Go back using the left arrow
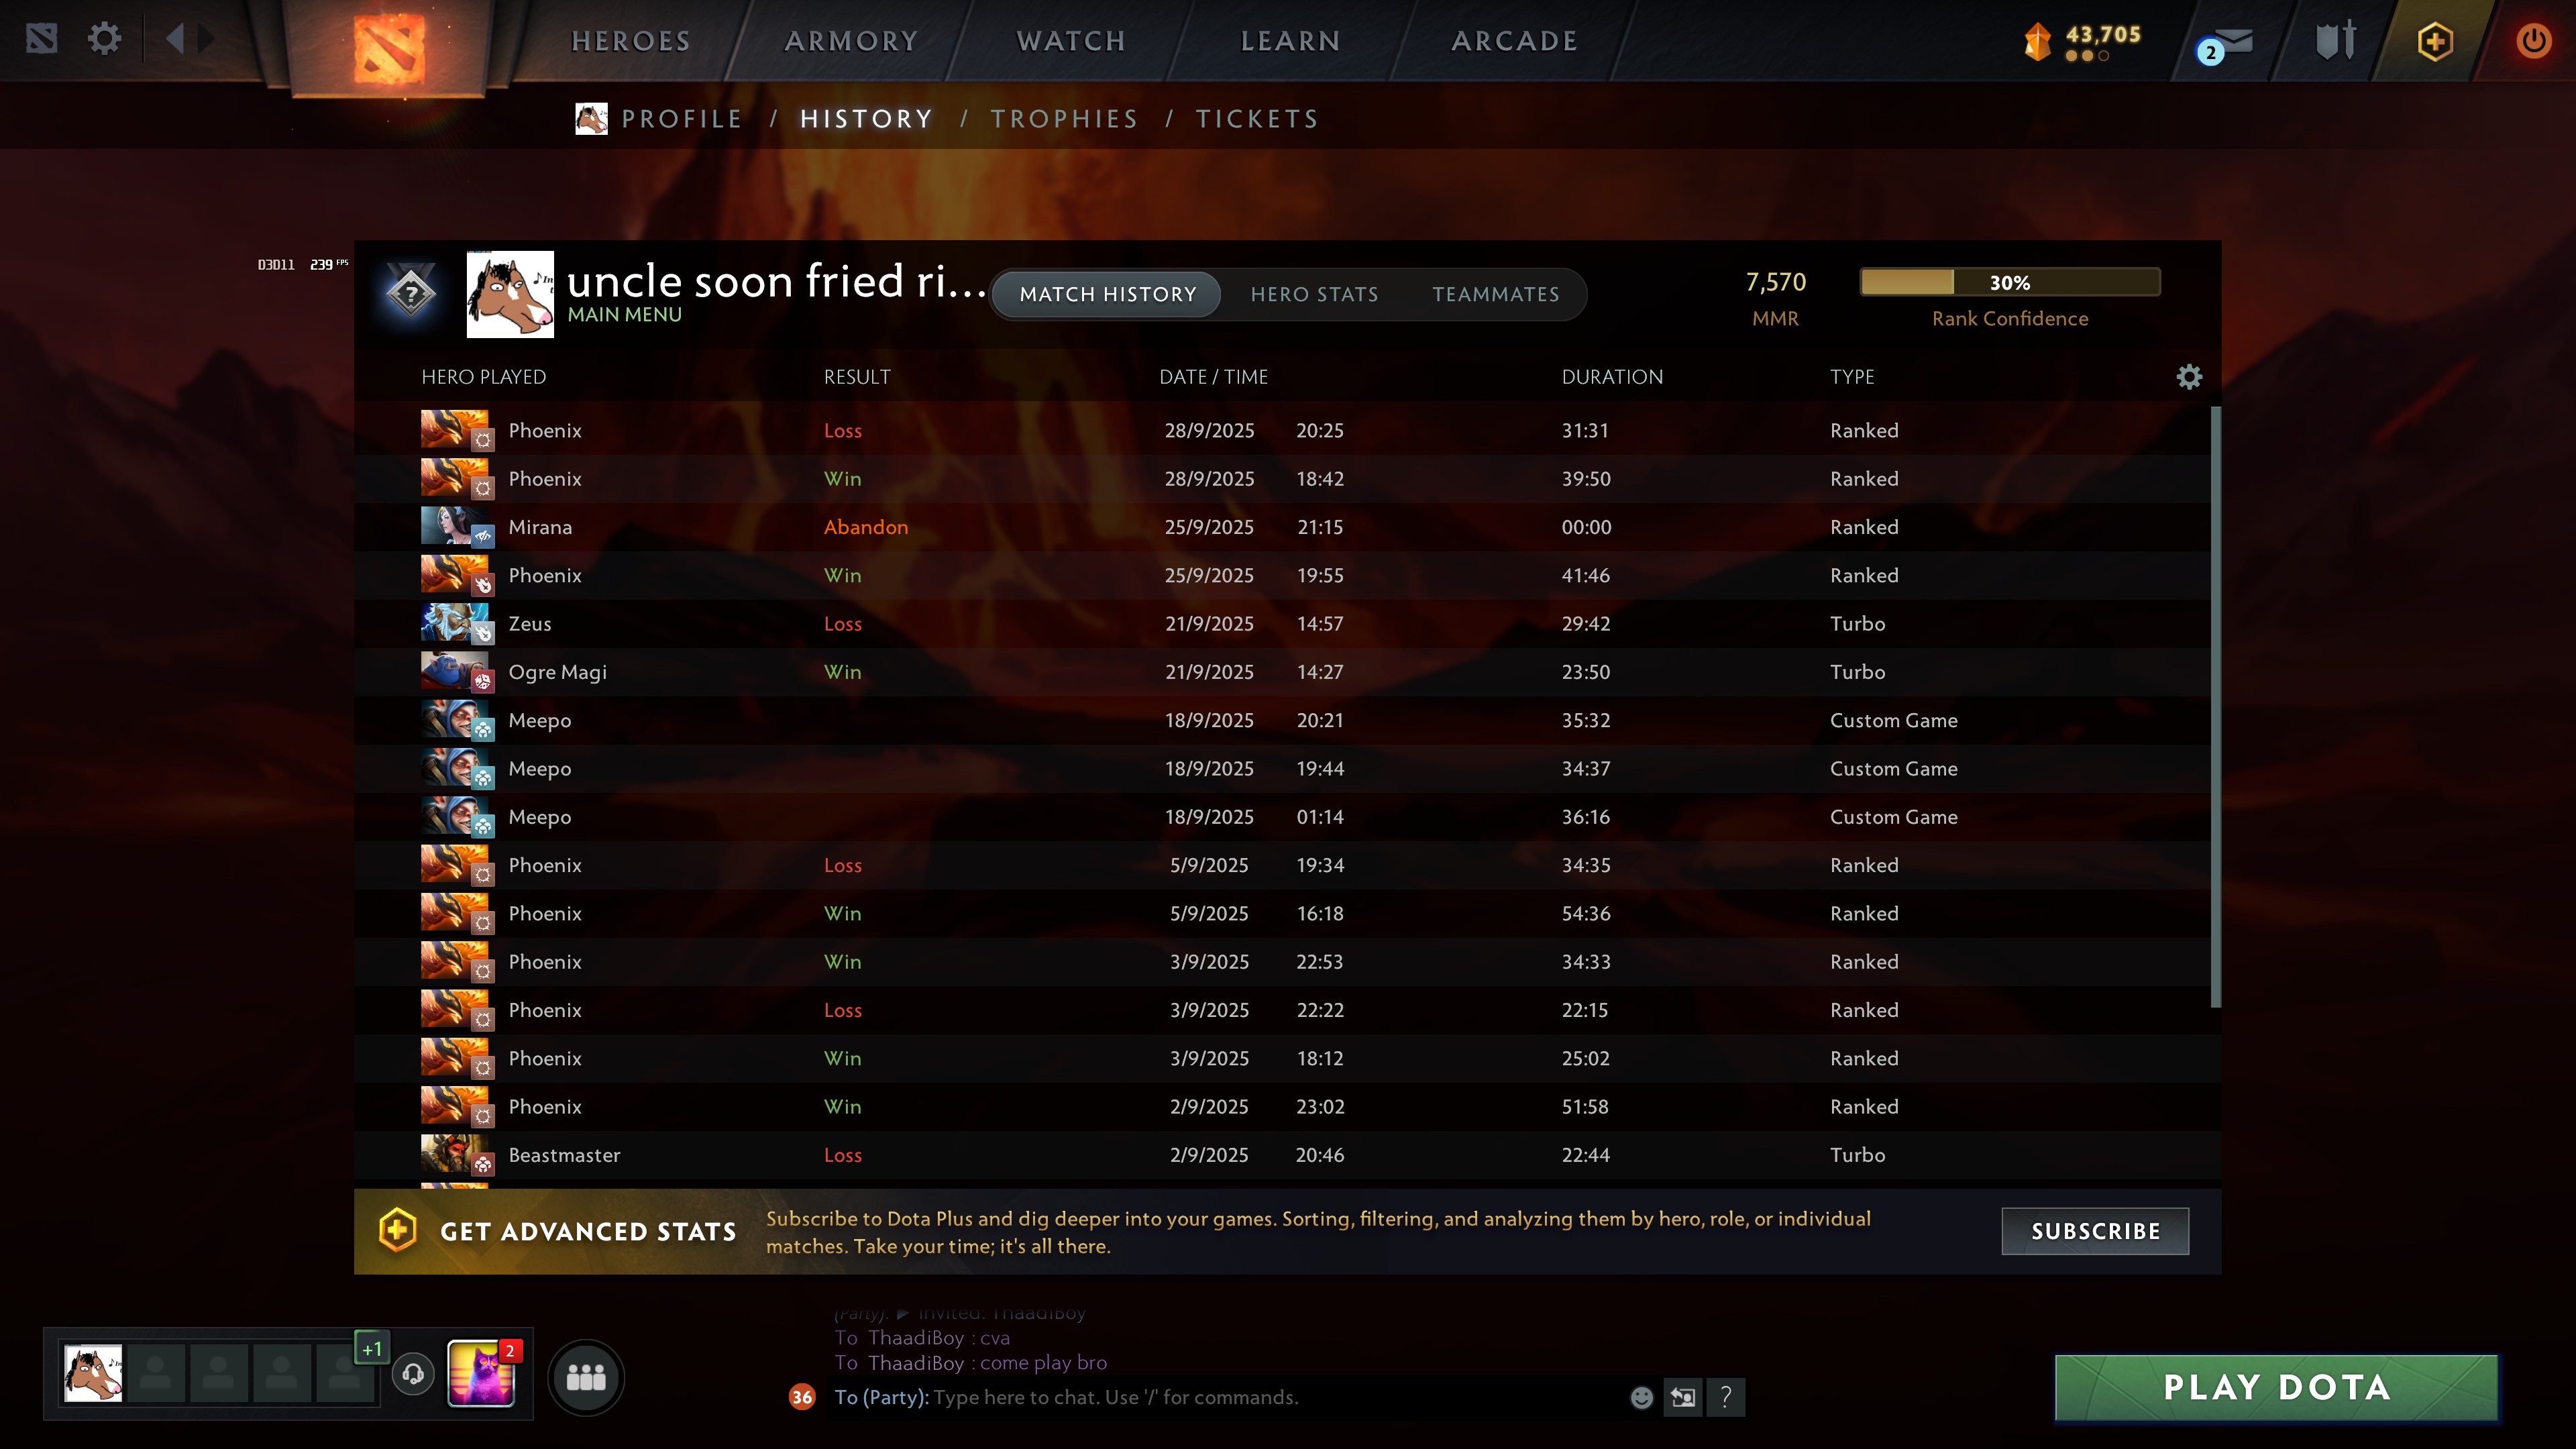Screen dimensions: 2576x1449 pyautogui.click(x=176, y=39)
